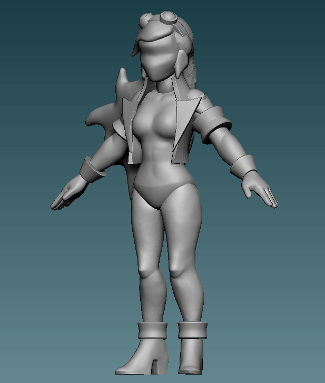325x383 pixels.
Task: Click the model's abdomen
Action: (157, 158)
